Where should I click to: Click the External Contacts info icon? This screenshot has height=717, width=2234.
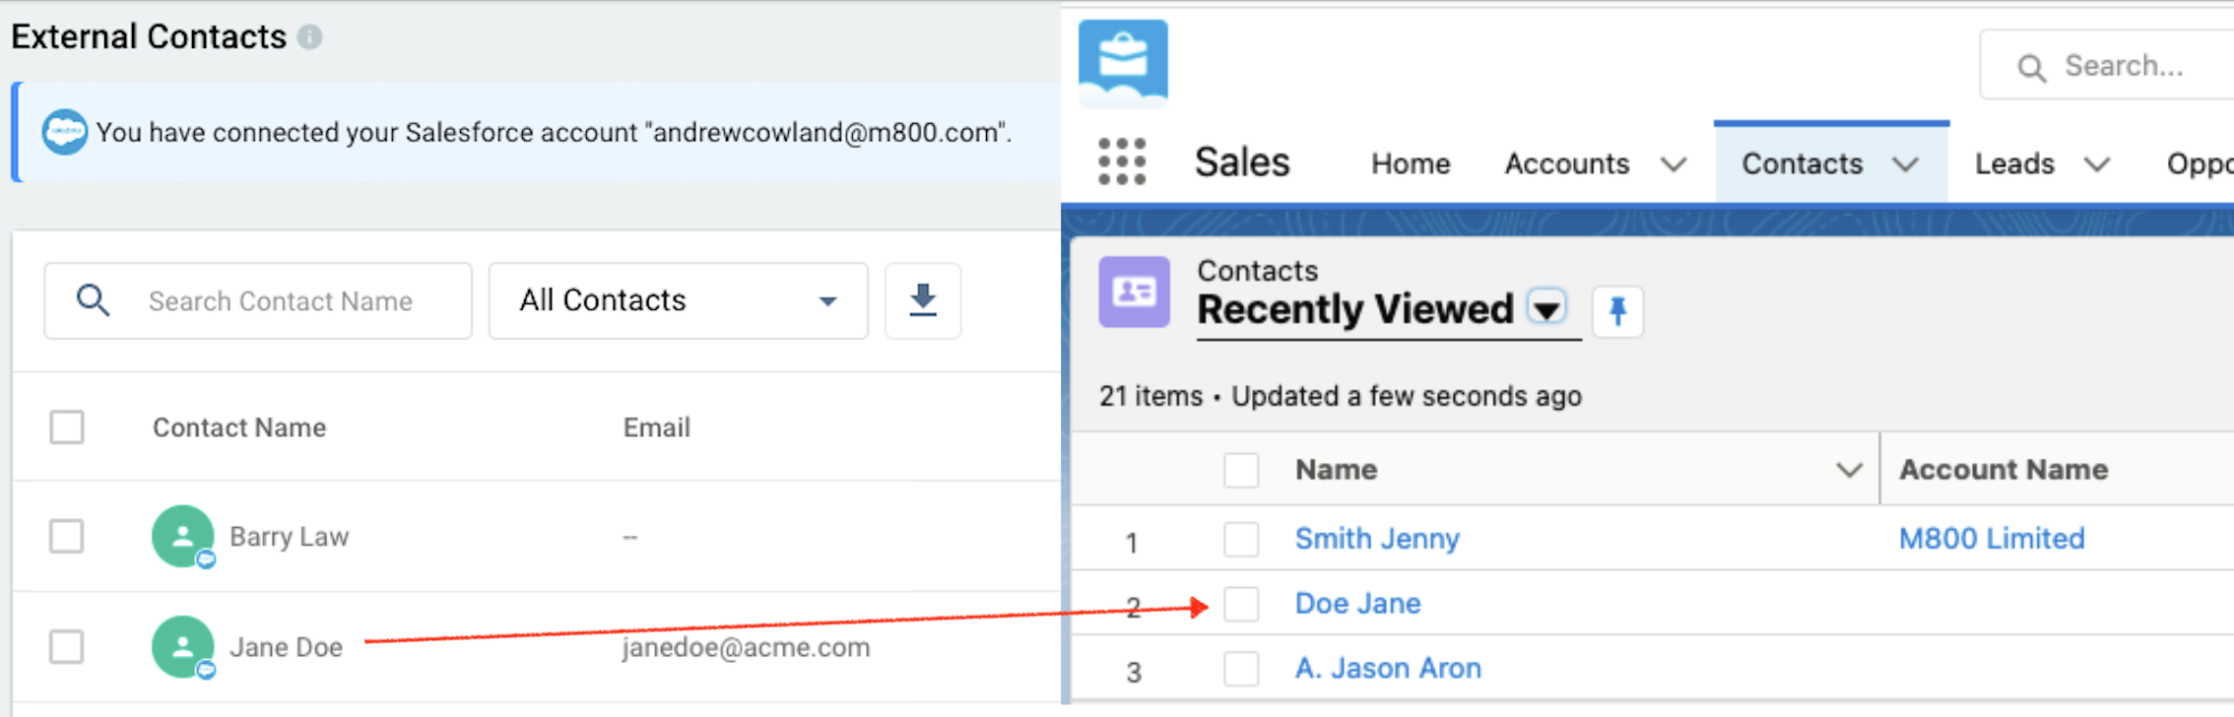pos(310,37)
